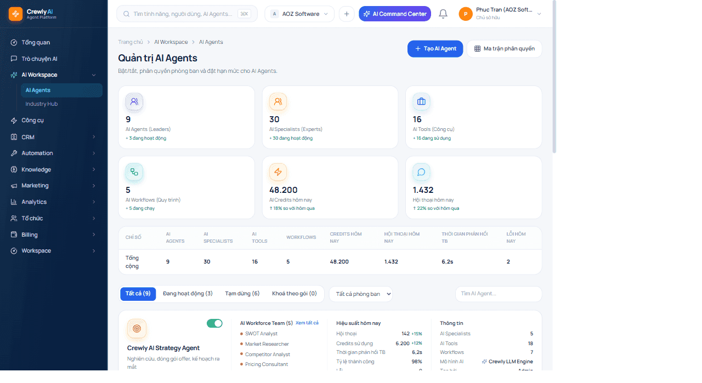This screenshot has height=383, width=702.
Task: Click the Marketing megaphone icon
Action: pos(14,186)
